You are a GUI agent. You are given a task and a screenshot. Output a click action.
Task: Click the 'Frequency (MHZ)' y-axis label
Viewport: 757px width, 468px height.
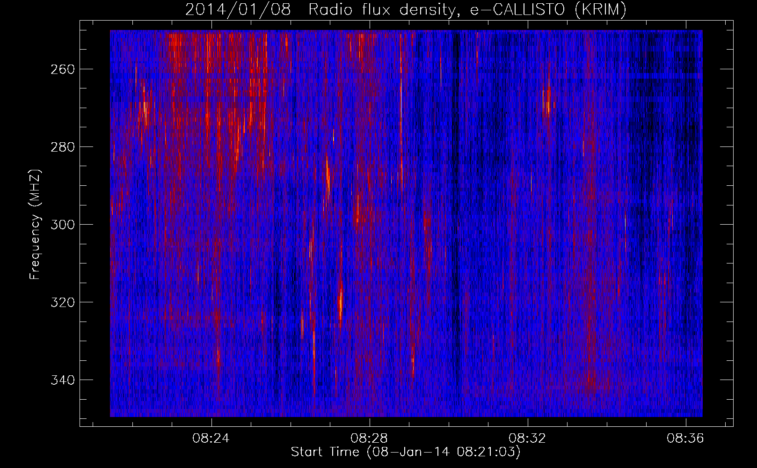pos(35,224)
